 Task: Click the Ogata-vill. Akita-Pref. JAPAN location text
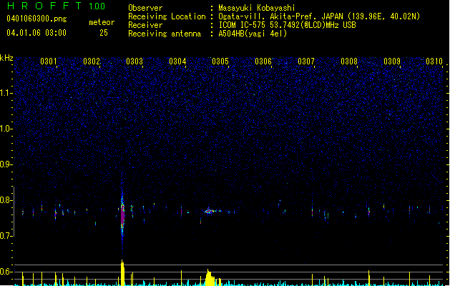point(319,16)
